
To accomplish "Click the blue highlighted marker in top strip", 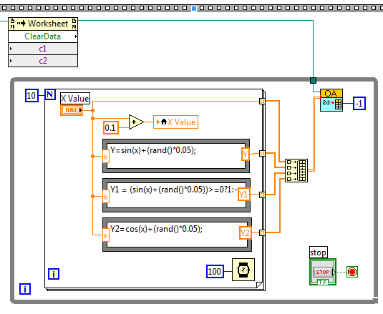I will pos(194,9).
